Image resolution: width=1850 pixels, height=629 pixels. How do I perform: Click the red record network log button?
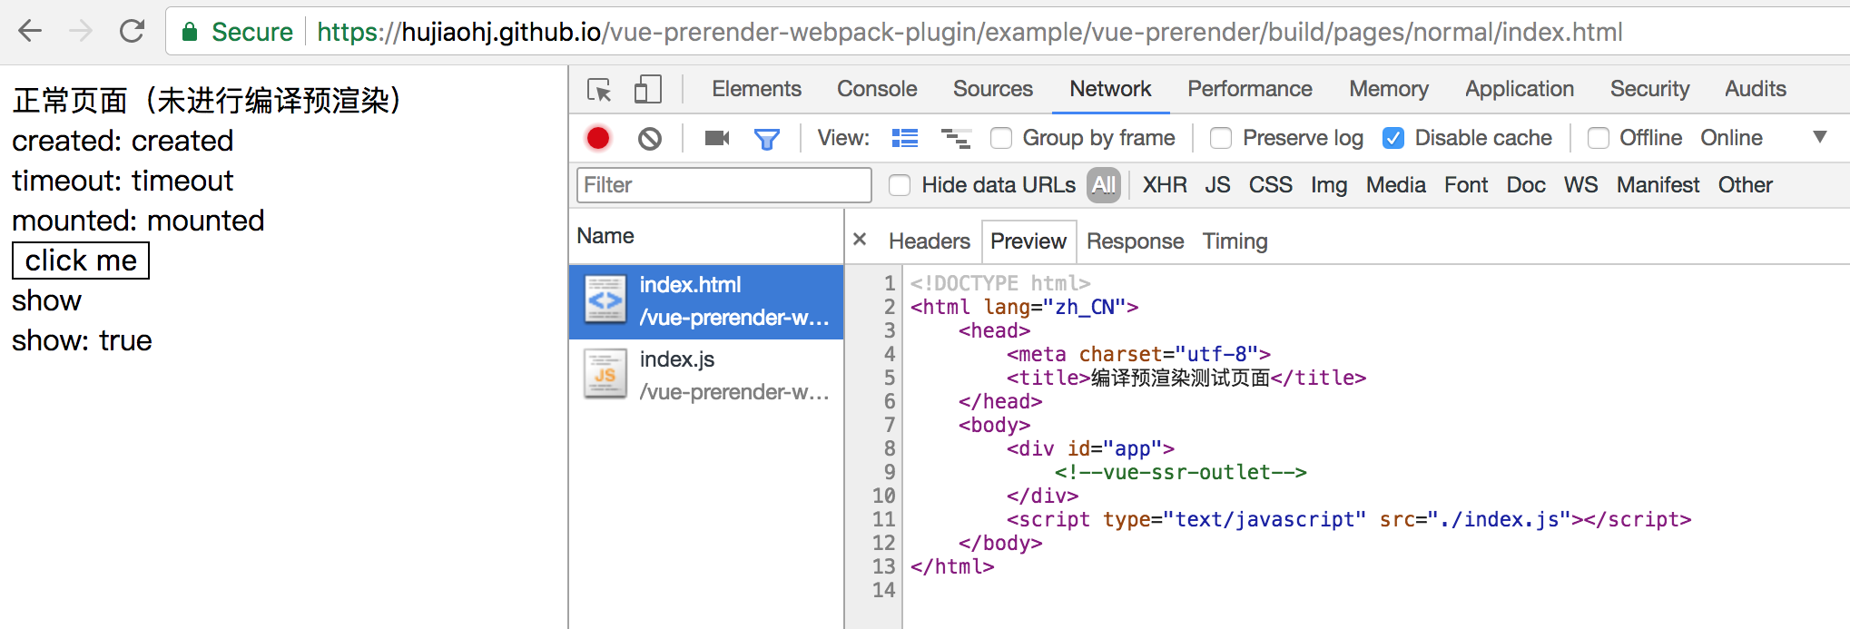click(x=598, y=138)
